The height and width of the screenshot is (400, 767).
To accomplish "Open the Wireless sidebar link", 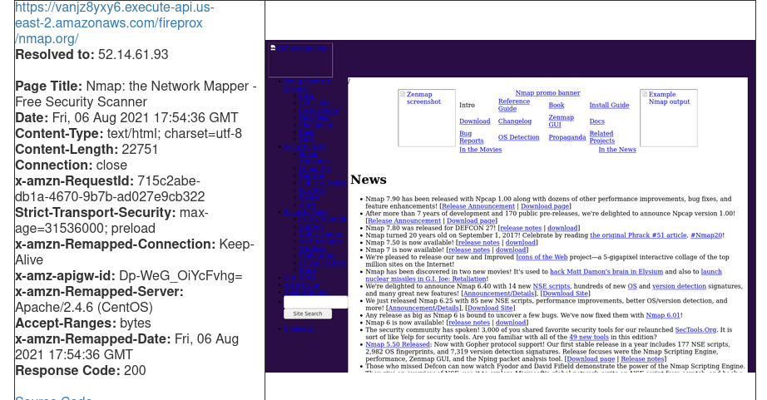I will pos(312,249).
